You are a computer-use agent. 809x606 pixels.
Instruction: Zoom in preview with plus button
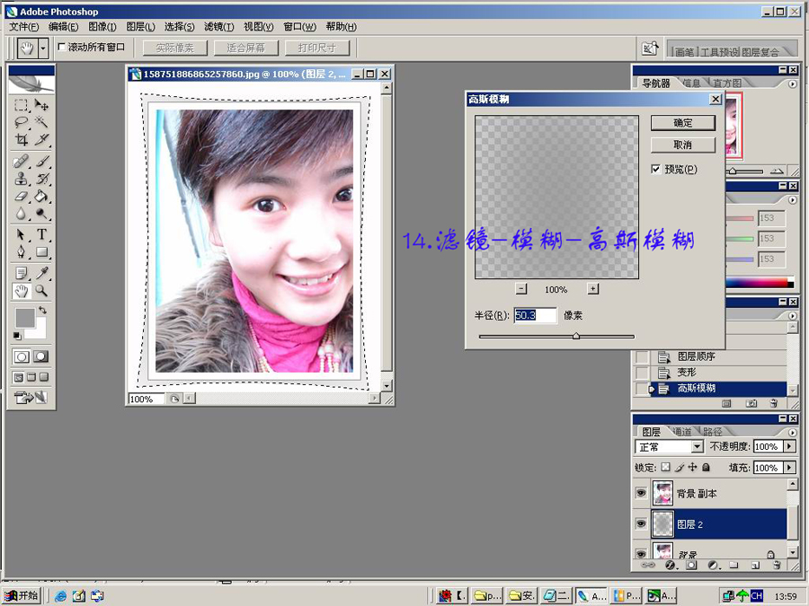tap(593, 288)
